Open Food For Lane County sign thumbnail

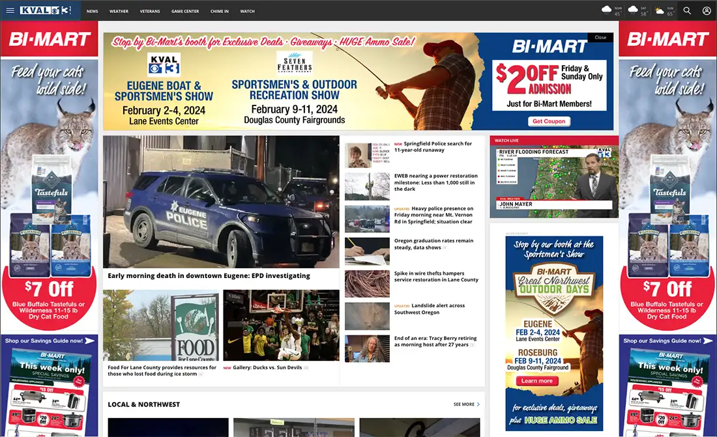[160, 325]
